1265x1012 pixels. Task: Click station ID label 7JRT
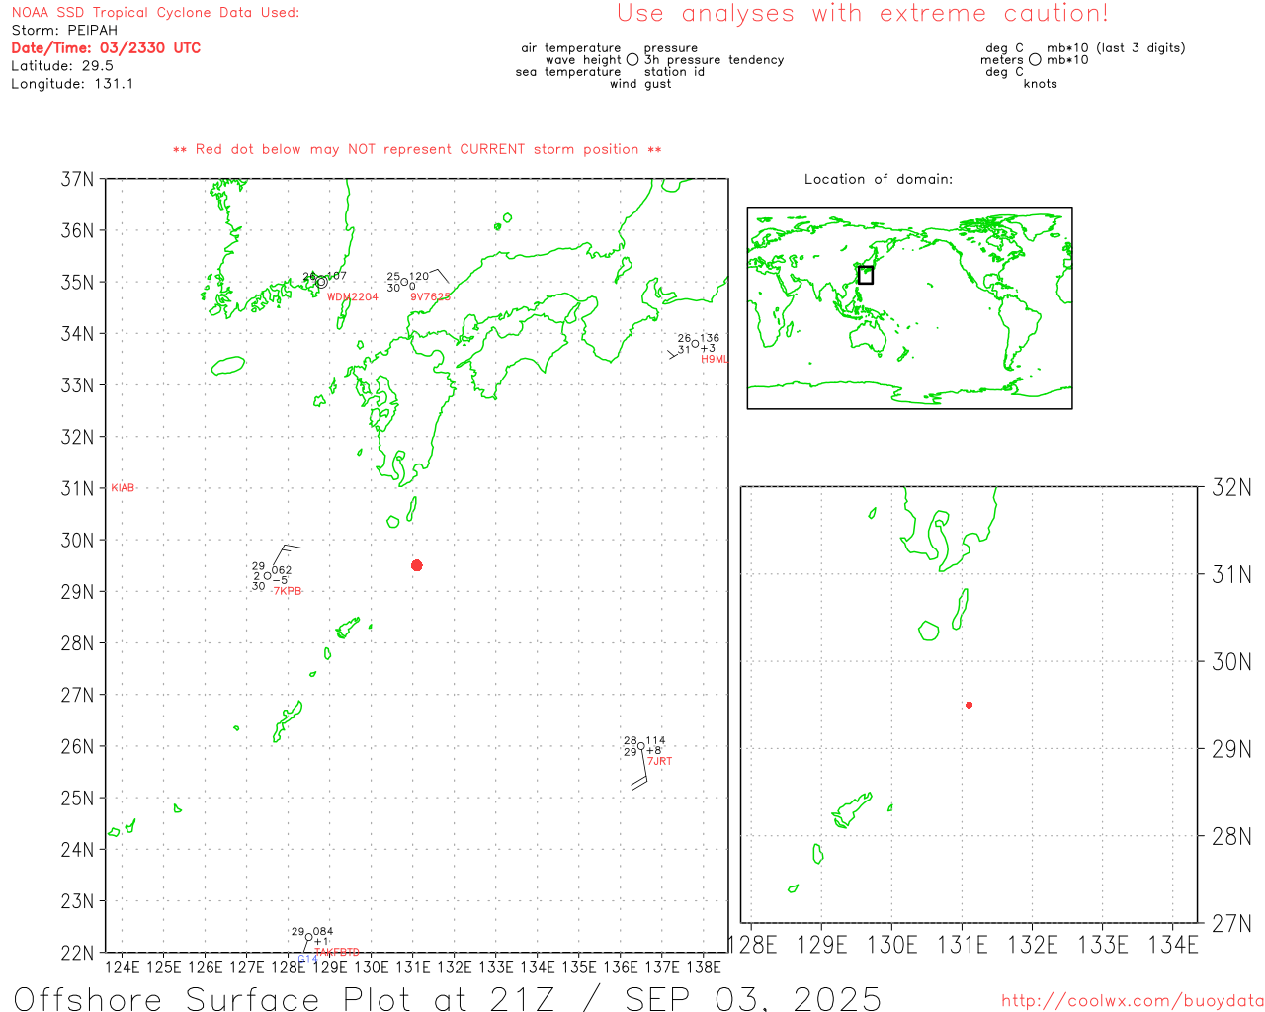point(659,761)
